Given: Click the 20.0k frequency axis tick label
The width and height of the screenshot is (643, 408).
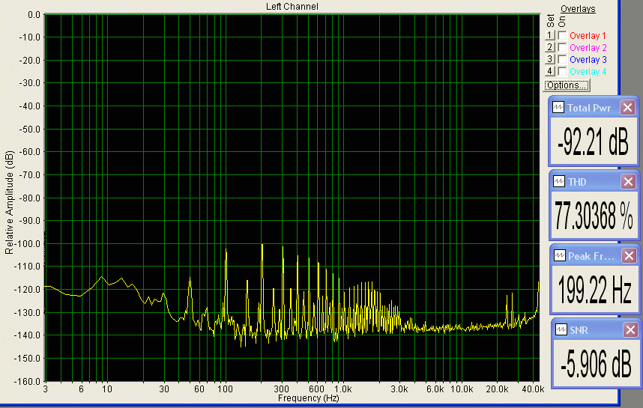Looking at the screenshot, I should click(x=497, y=389).
